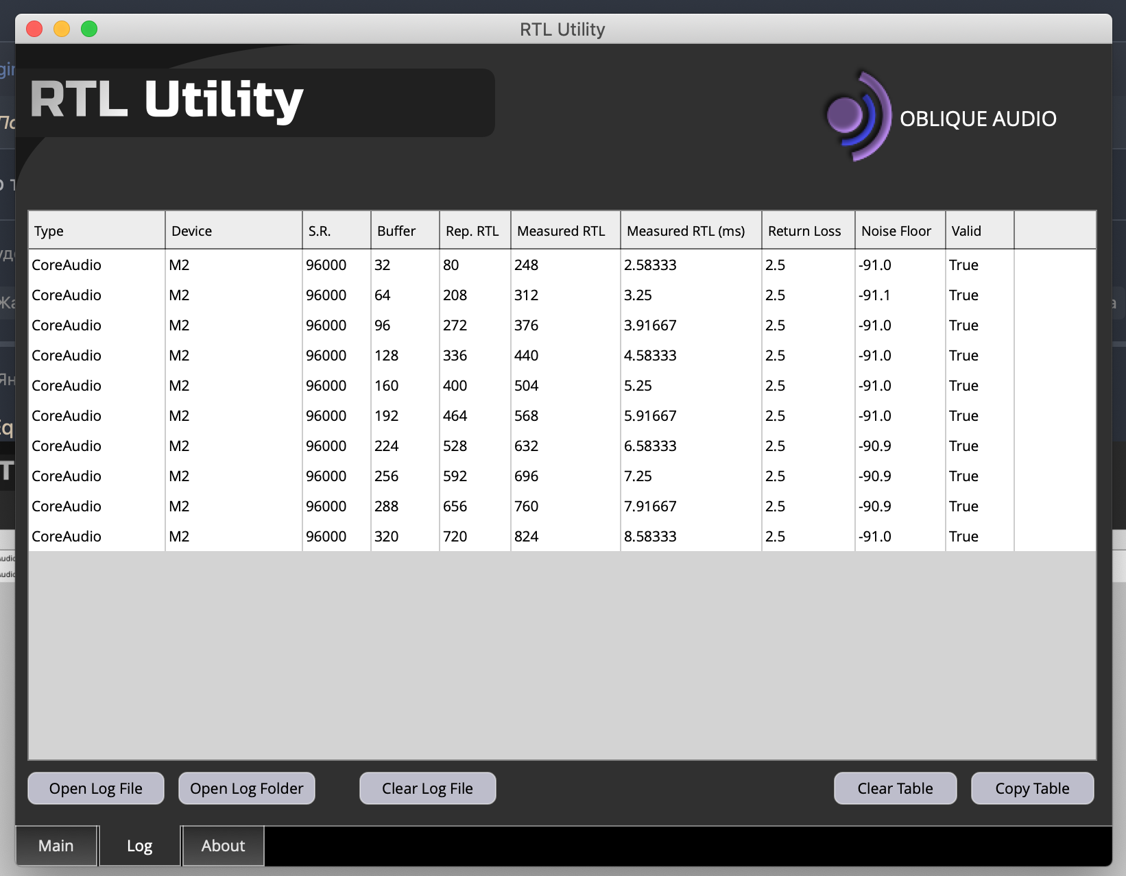This screenshot has width=1126, height=876.
Task: Click the Valid column header
Action: (x=980, y=230)
